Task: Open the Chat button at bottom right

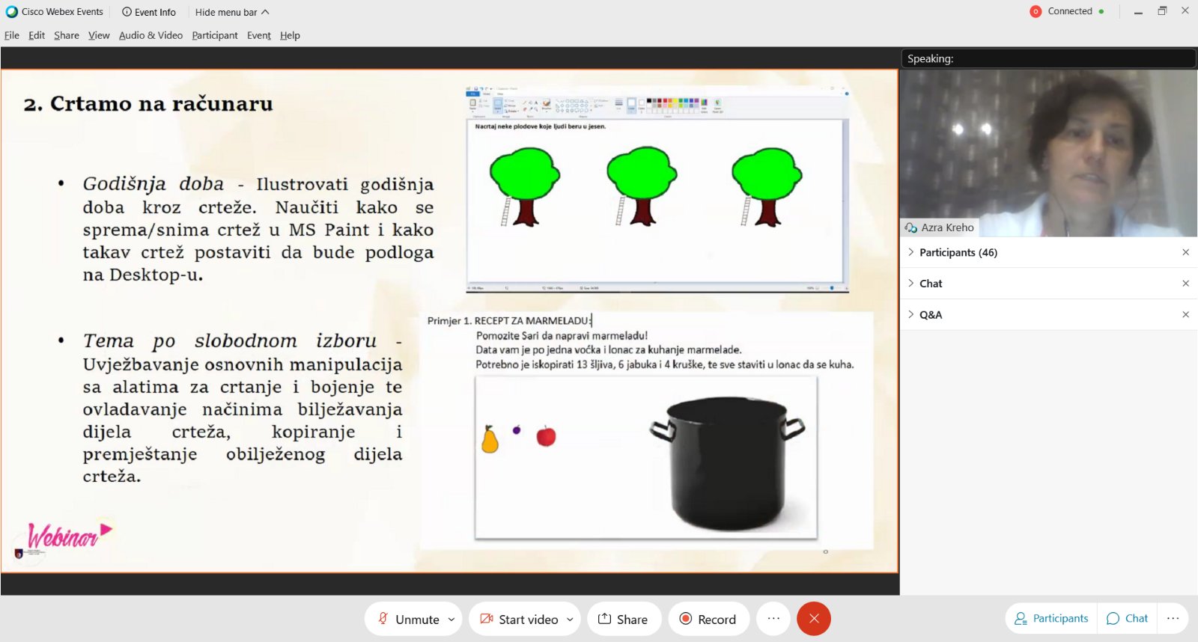Action: click(x=1128, y=618)
